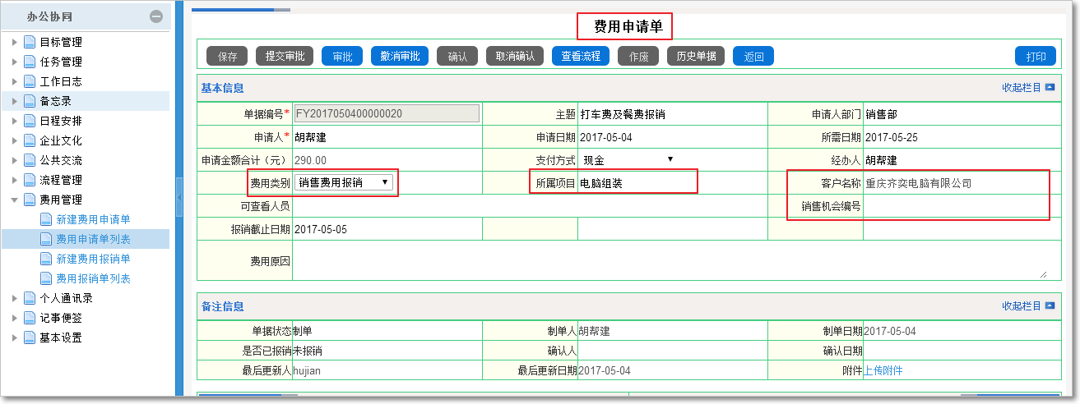
Task: Click the document icon beside 工作日志
Action: tap(30, 81)
